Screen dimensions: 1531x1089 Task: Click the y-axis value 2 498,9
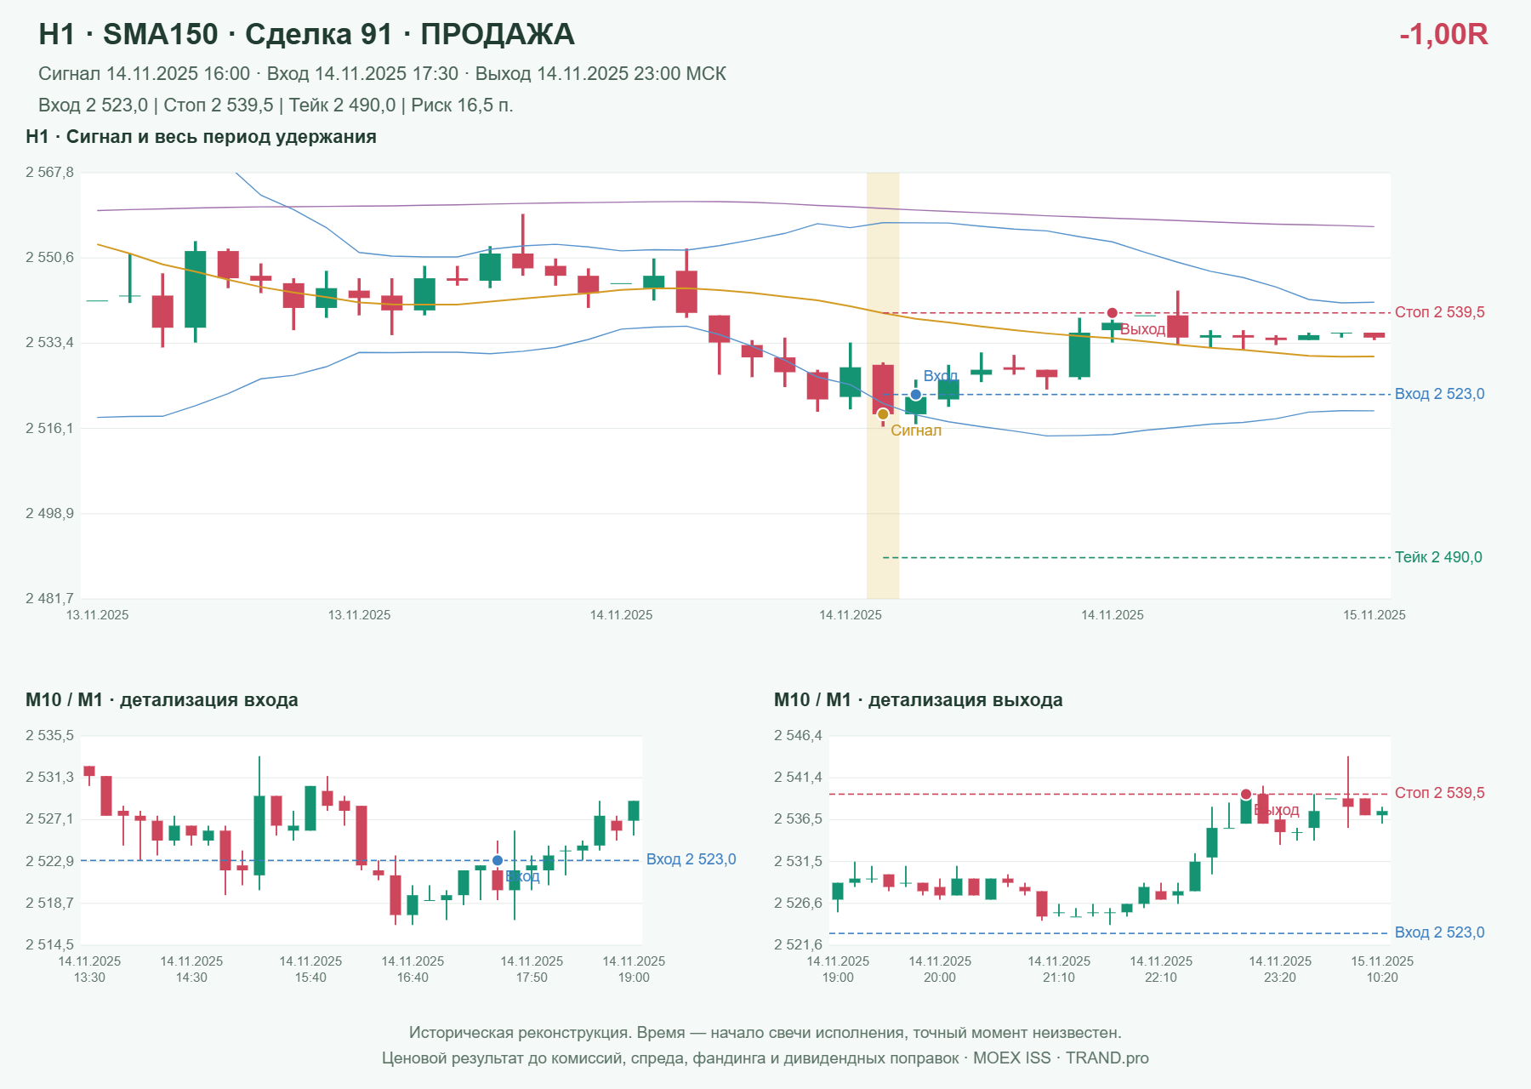[49, 513]
